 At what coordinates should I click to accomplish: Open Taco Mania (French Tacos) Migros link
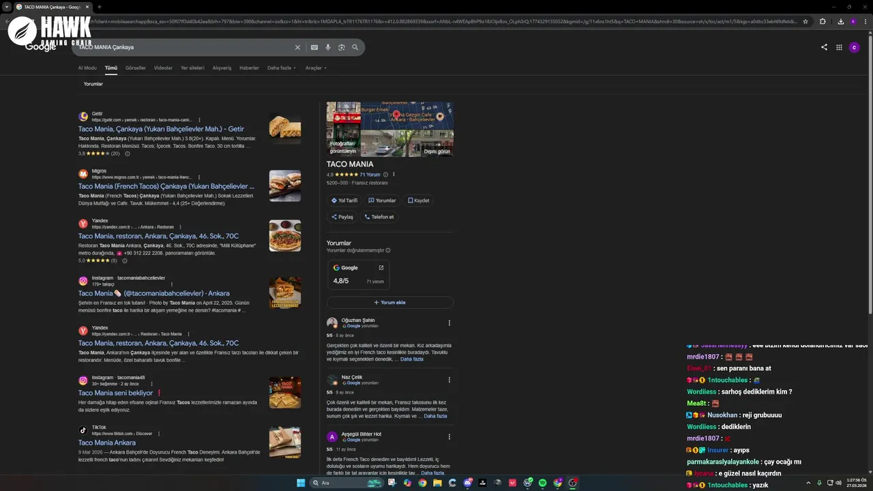[166, 186]
